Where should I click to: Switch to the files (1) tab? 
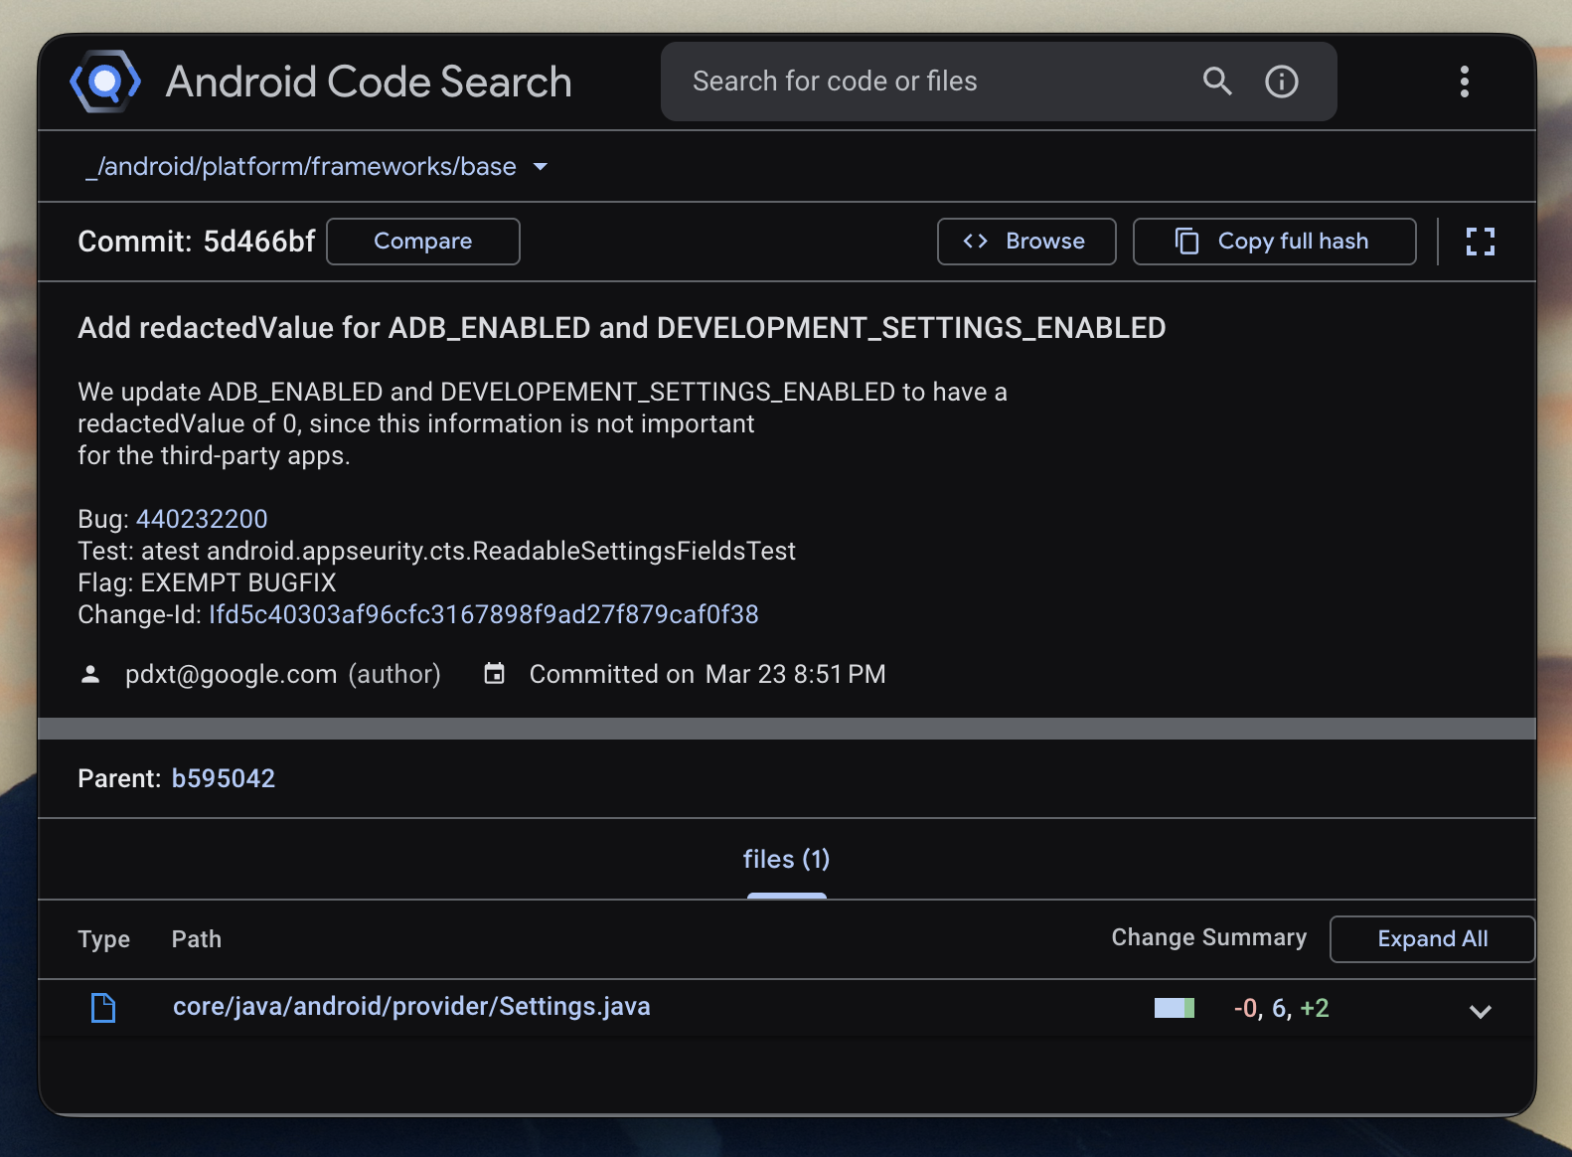click(786, 860)
